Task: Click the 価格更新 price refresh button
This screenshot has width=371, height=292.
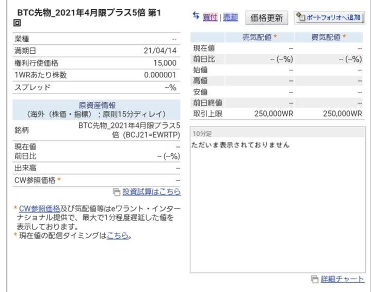Action: [266, 18]
